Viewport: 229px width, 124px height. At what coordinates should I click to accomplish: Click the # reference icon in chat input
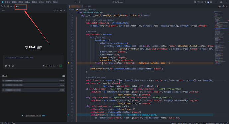tap(9, 66)
